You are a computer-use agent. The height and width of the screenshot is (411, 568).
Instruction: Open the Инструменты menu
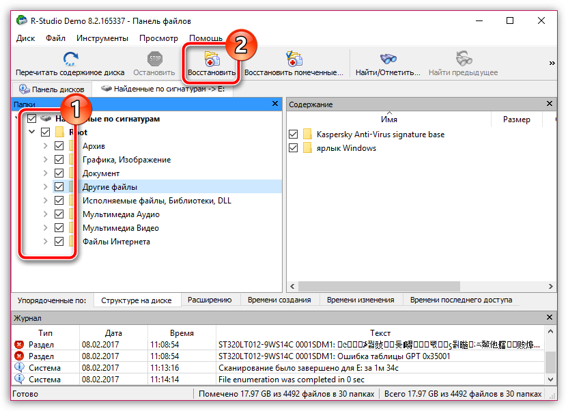coord(102,38)
